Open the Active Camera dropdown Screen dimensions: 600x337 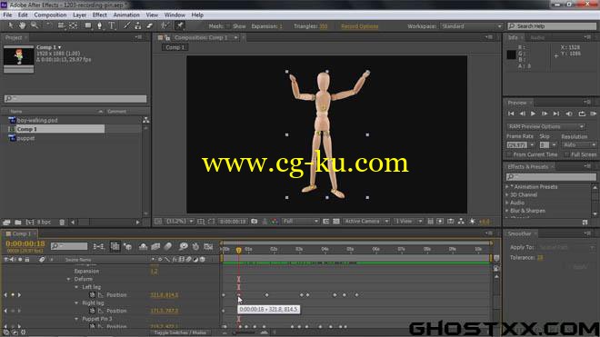tap(366, 222)
